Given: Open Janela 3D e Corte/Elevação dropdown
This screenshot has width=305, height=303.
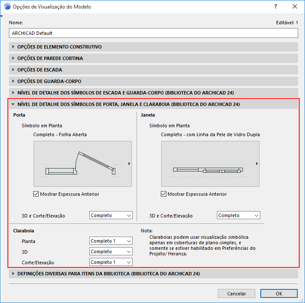Looking at the screenshot, I should click(239, 215).
